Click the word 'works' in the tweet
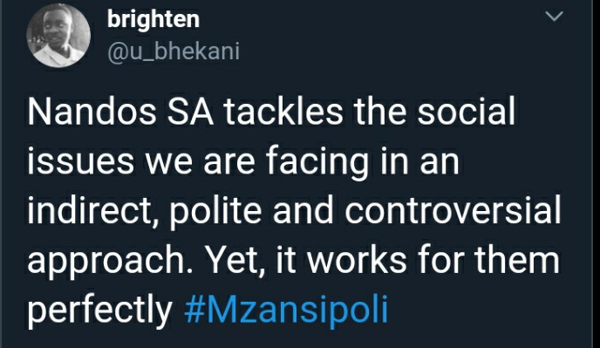This screenshot has height=348, width=600. click(357, 260)
